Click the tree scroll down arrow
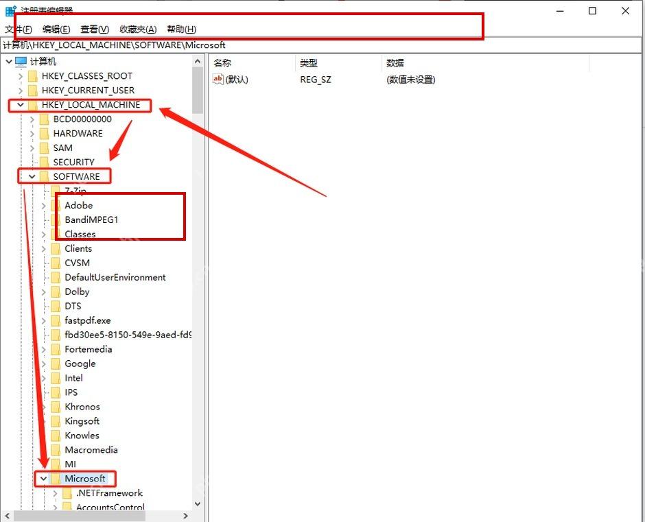 pos(198,504)
